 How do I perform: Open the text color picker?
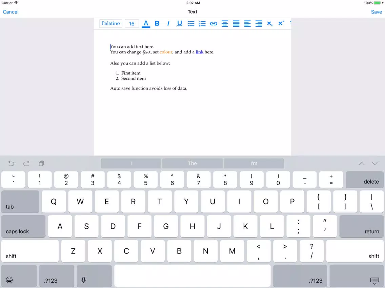[146, 24]
